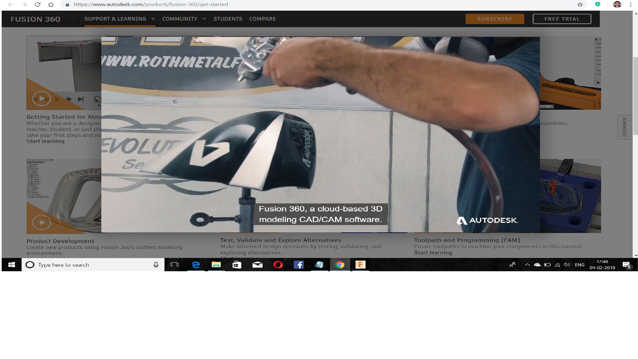
Task: Click the Subscribe button
Action: [x=494, y=19]
